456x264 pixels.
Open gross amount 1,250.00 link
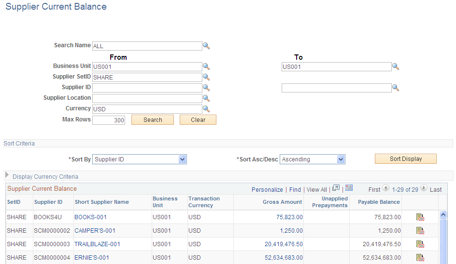click(x=291, y=231)
